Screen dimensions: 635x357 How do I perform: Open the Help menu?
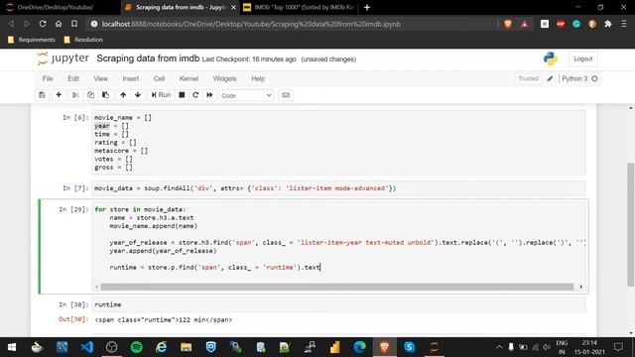[x=258, y=78]
